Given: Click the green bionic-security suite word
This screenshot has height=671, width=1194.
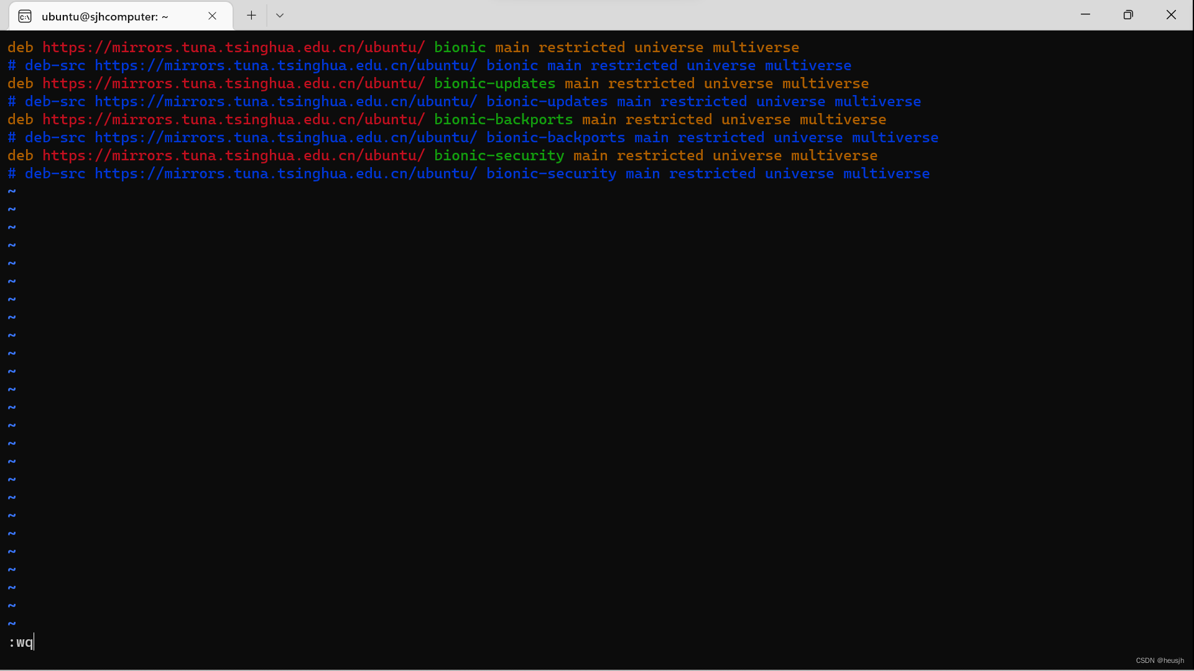Looking at the screenshot, I should tap(499, 155).
